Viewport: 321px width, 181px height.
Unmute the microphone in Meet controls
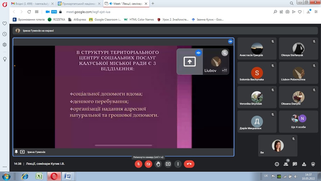(138, 164)
